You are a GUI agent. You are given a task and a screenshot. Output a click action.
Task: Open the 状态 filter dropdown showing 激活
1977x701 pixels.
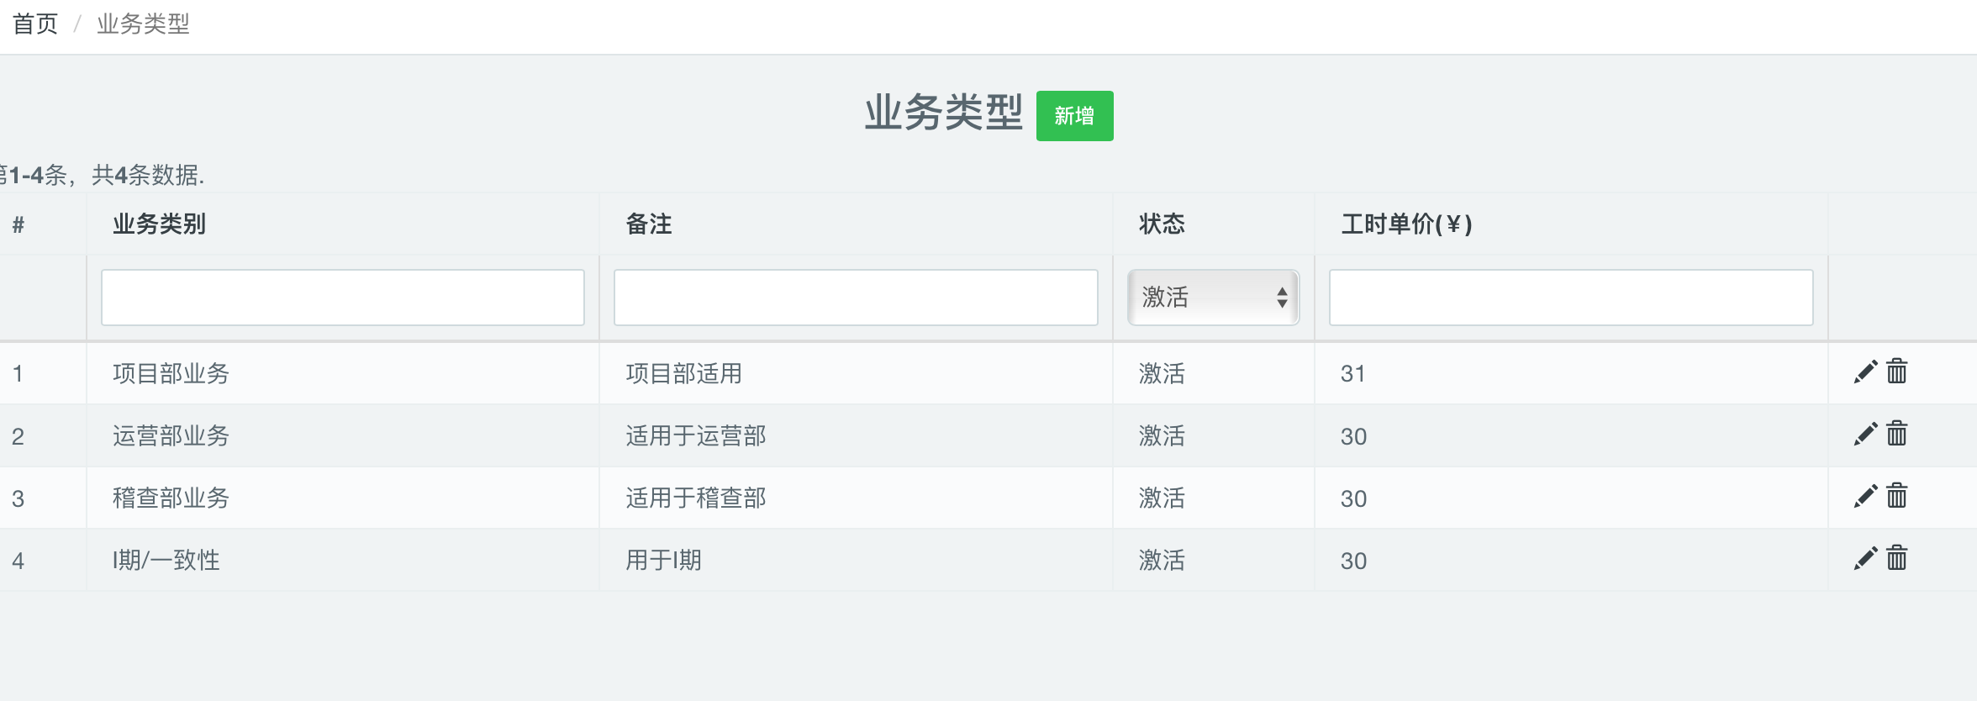[x=1213, y=297]
